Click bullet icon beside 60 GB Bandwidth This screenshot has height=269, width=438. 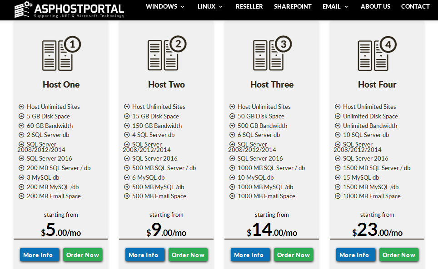pyautogui.click(x=21, y=126)
